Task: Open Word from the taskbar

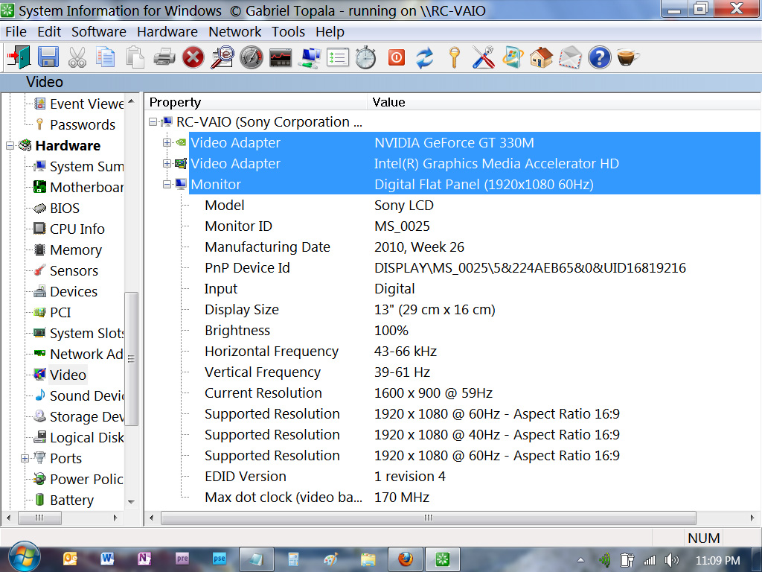Action: tap(107, 559)
